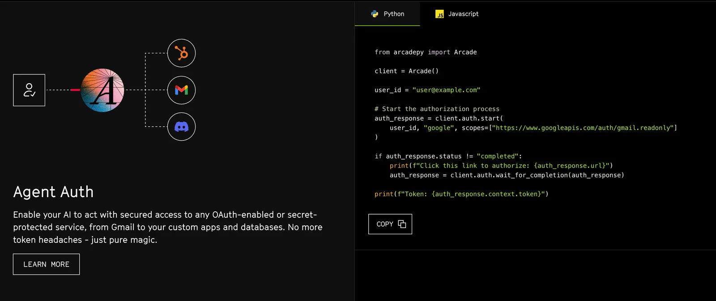This screenshot has width=716, height=301.
Task: Click the print Token line in code
Action: (461, 194)
